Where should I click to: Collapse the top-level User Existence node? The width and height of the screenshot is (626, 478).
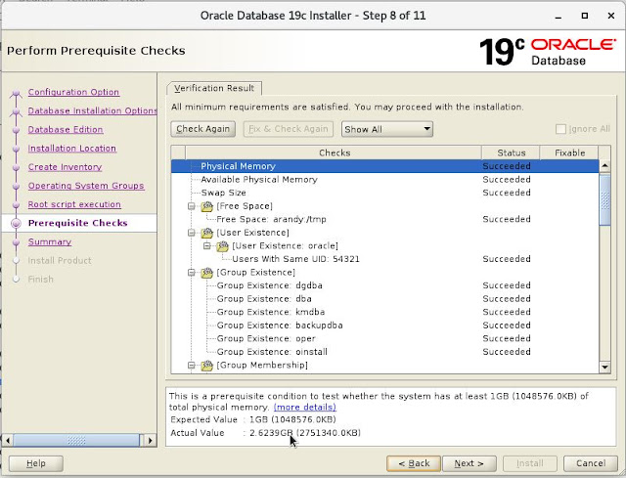[192, 233]
